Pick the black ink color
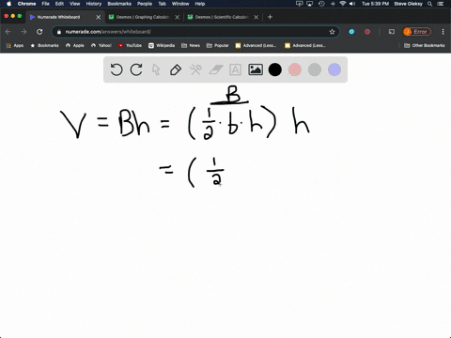Screen dimensions: 451x338 pos(275,69)
